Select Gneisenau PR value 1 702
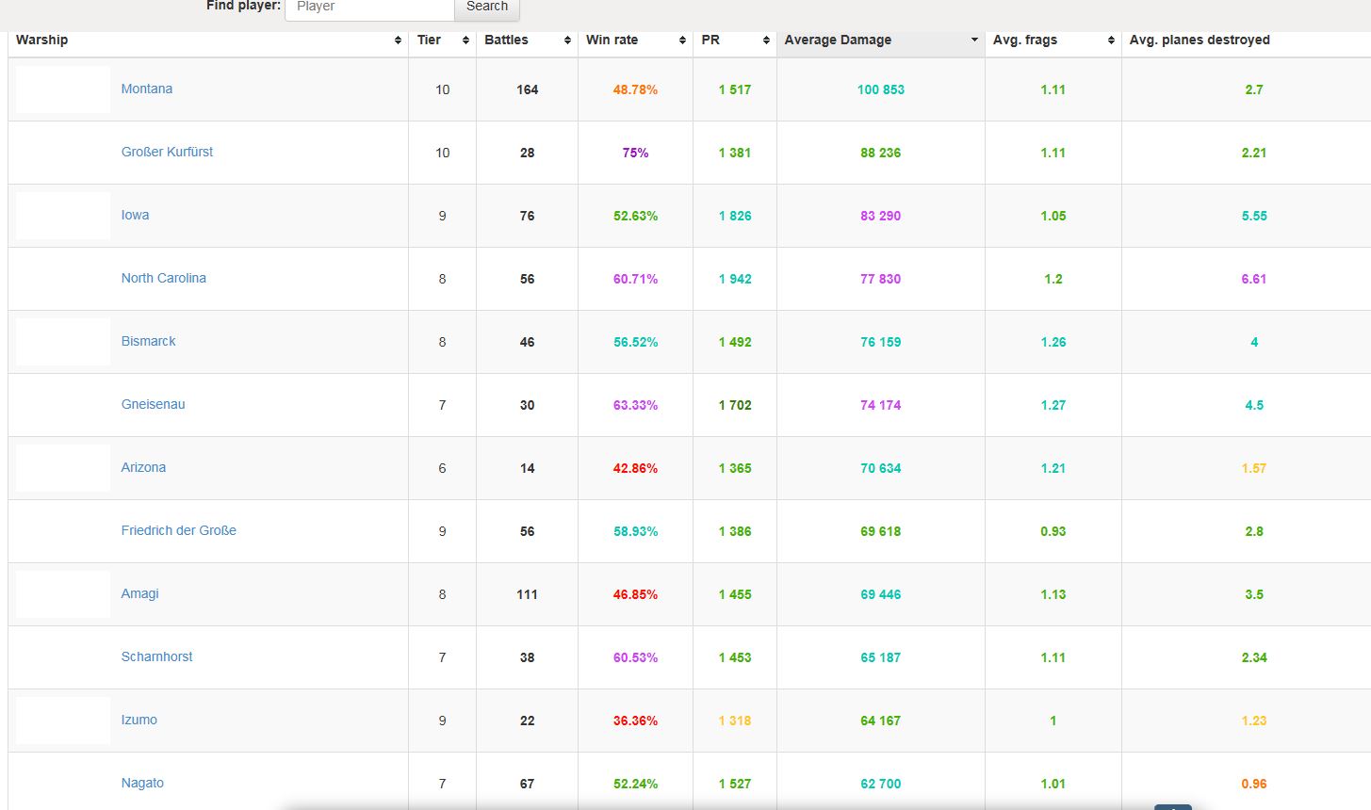 point(734,405)
